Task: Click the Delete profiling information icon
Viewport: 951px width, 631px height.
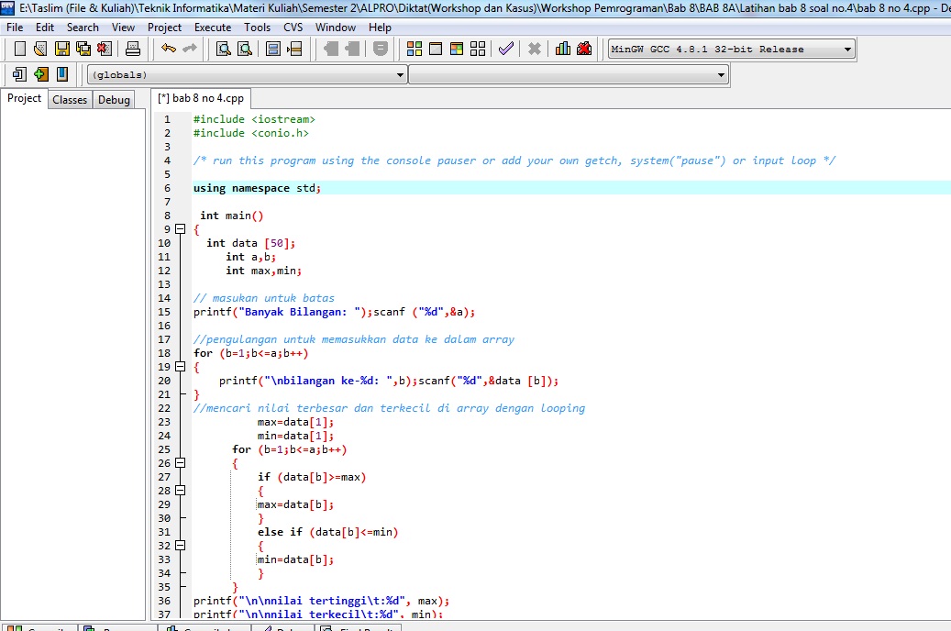Action: (584, 49)
